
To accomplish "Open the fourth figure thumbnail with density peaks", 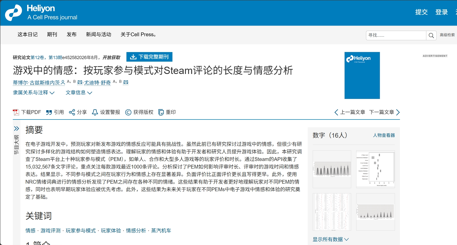I will [x=376, y=212].
